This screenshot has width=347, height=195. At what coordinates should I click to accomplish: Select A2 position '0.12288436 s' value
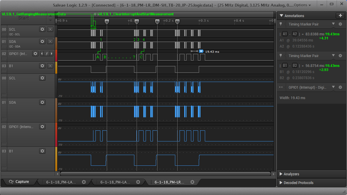coord(303,46)
